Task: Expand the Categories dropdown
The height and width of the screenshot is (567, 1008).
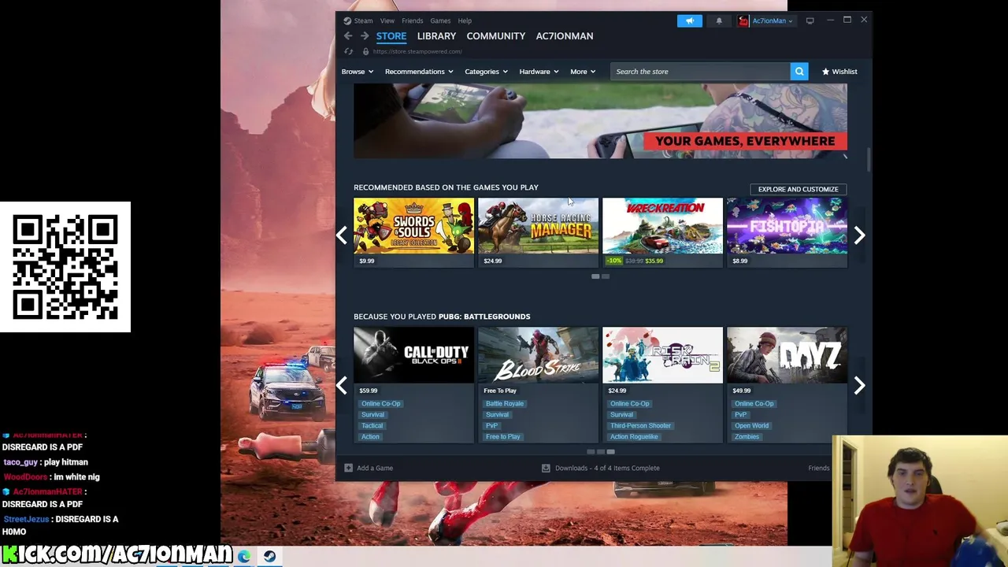Action: pos(485,72)
